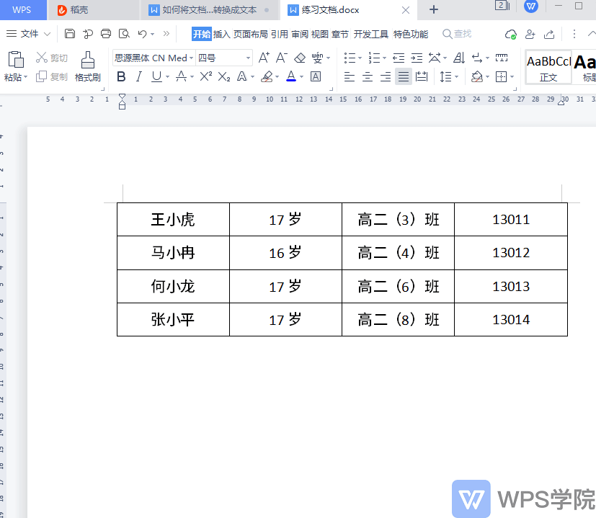The height and width of the screenshot is (518, 596).
Task: Switch to 开发工具 tab
Action: point(371,34)
